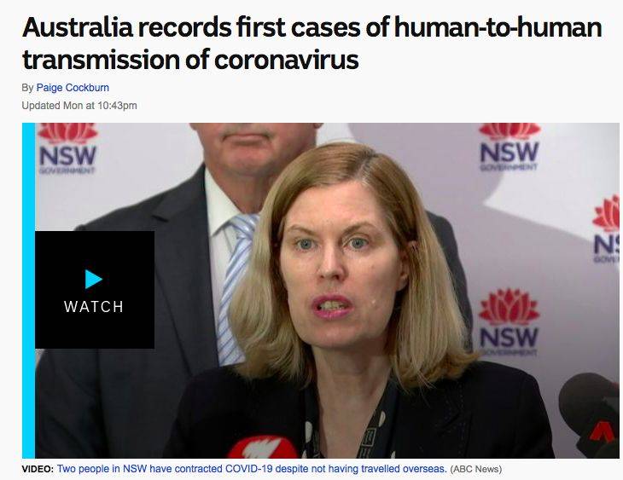Click the cyan vertical bar beside the video
The width and height of the screenshot is (623, 480).
coord(28,291)
